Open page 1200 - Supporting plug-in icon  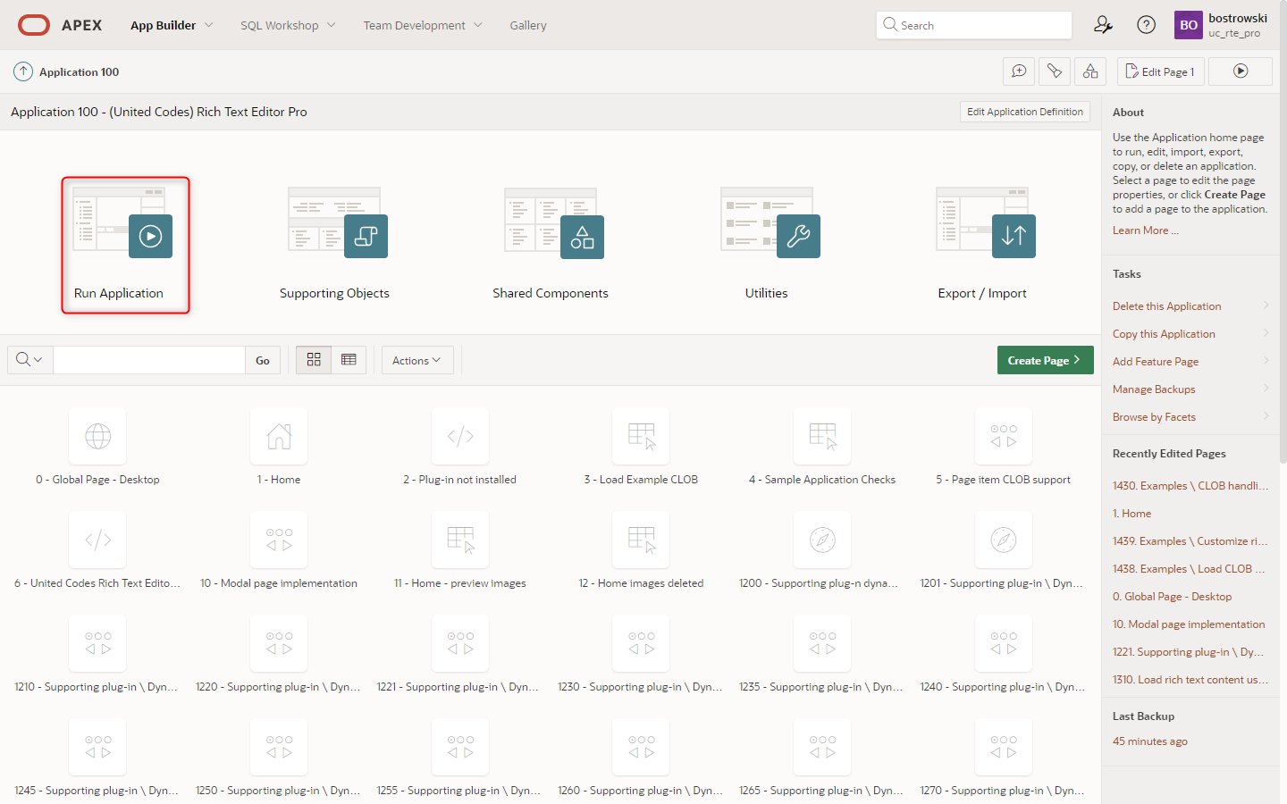click(822, 540)
